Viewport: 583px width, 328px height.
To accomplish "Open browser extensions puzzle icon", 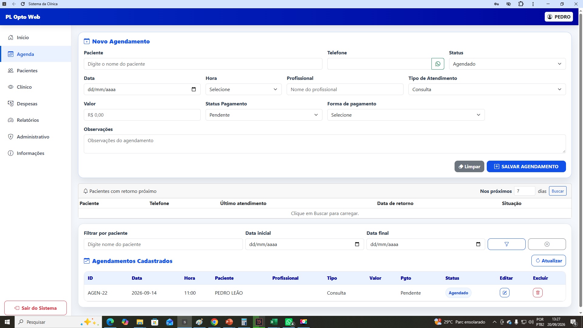I will pyautogui.click(x=521, y=4).
